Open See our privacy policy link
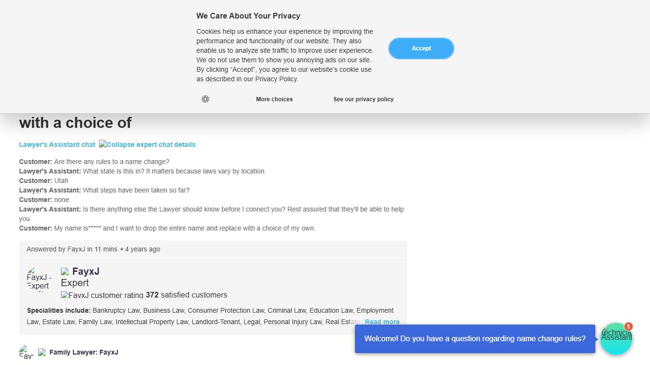Viewport: 650px width, 365px height. 364,99
